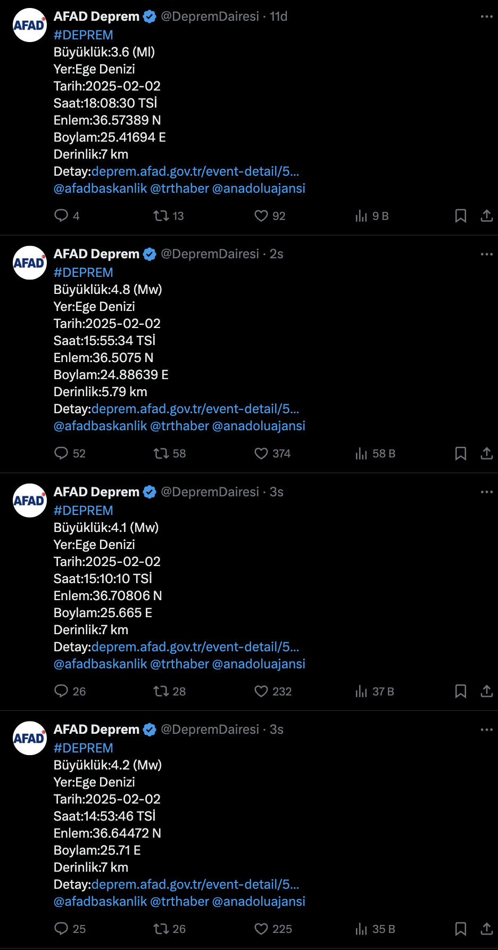Retweet the post with 13 retweets

pyautogui.click(x=169, y=216)
